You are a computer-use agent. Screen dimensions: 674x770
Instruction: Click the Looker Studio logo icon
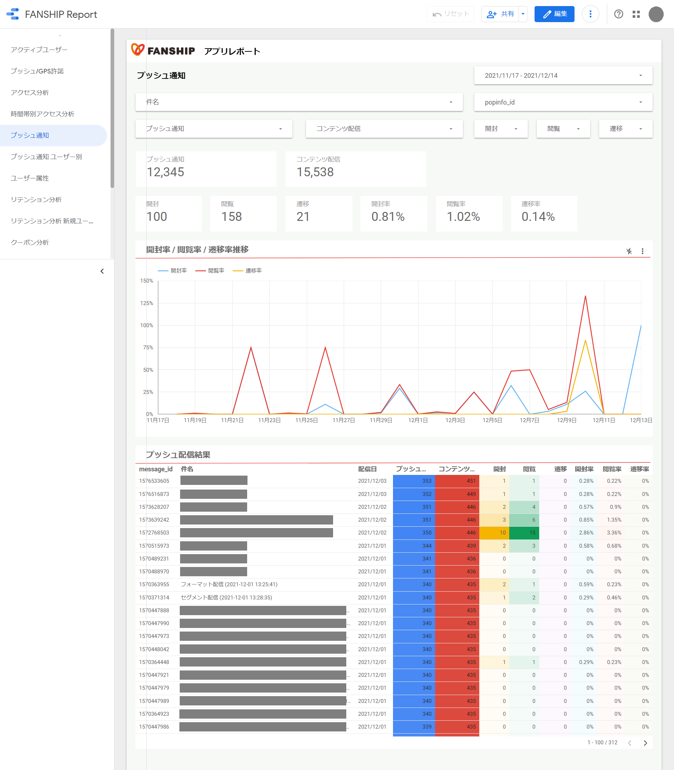(13, 14)
